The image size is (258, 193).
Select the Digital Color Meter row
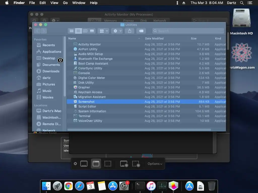(x=146, y=78)
